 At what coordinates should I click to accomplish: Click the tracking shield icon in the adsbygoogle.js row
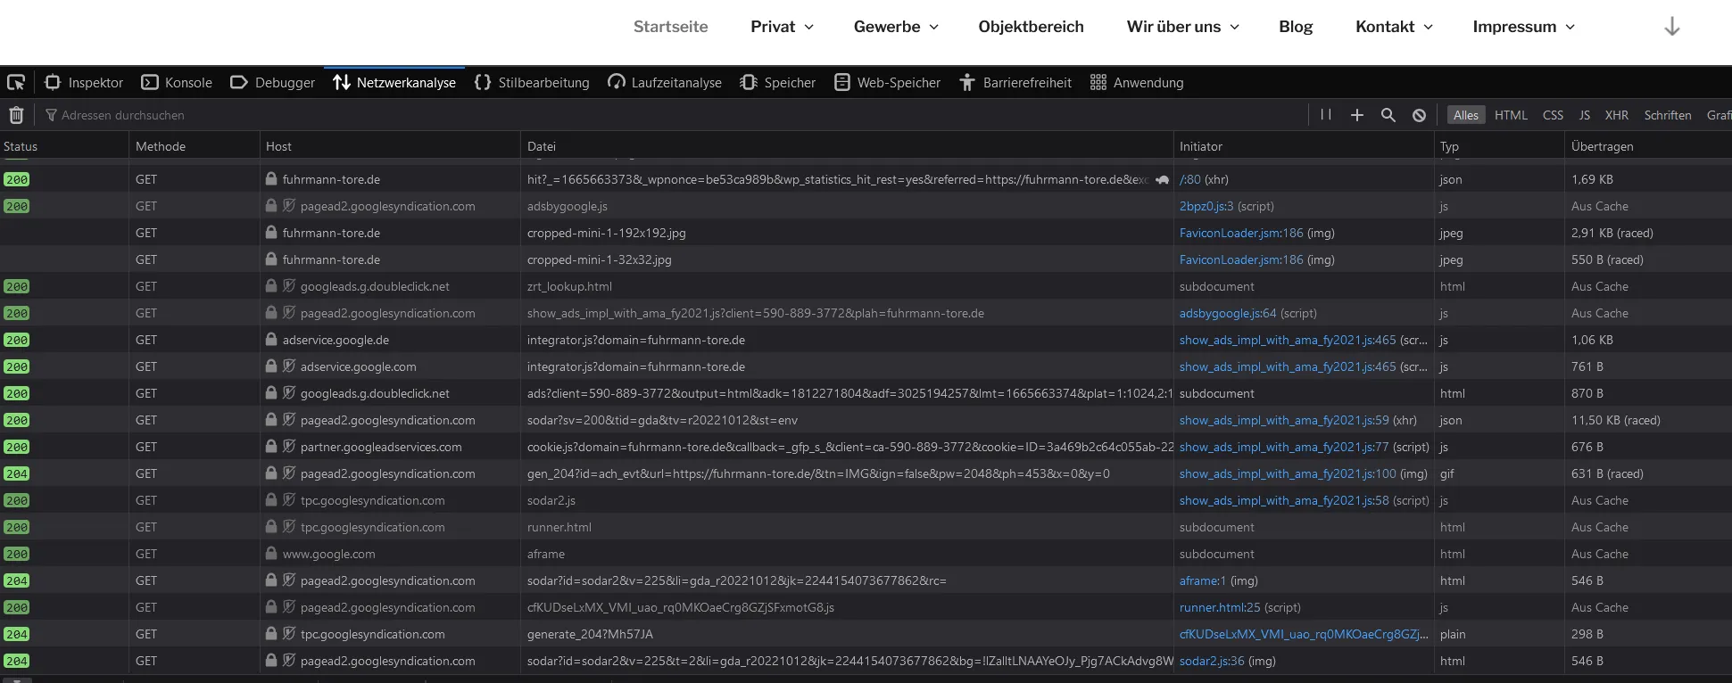tap(289, 206)
